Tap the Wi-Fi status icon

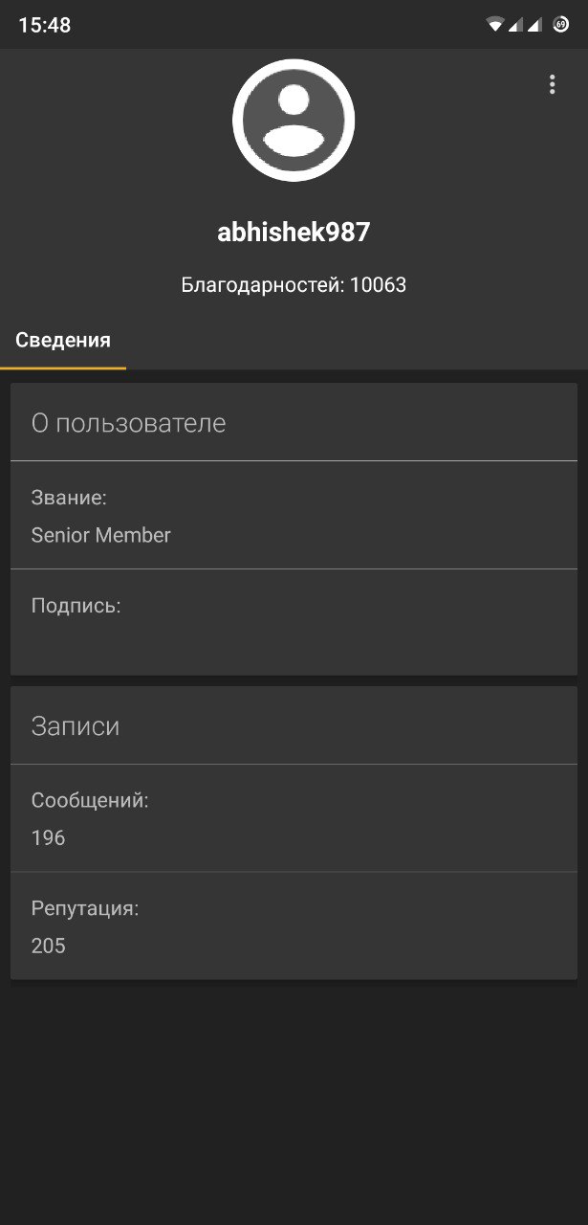(x=494, y=25)
